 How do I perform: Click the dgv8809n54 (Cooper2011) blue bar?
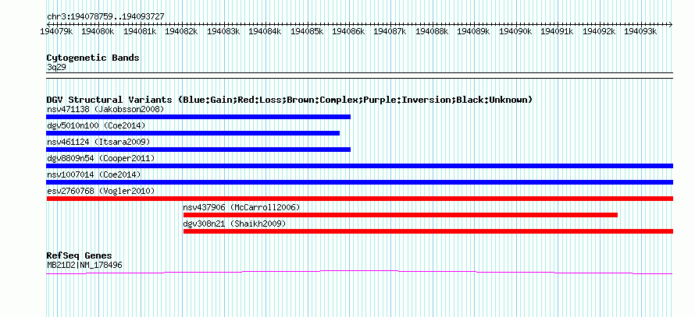click(359, 166)
